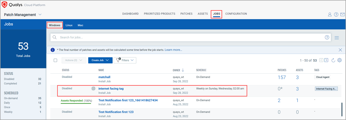This screenshot has height=120, width=346.
Task: Click the blue info icon in banner
Action: tap(53, 50)
